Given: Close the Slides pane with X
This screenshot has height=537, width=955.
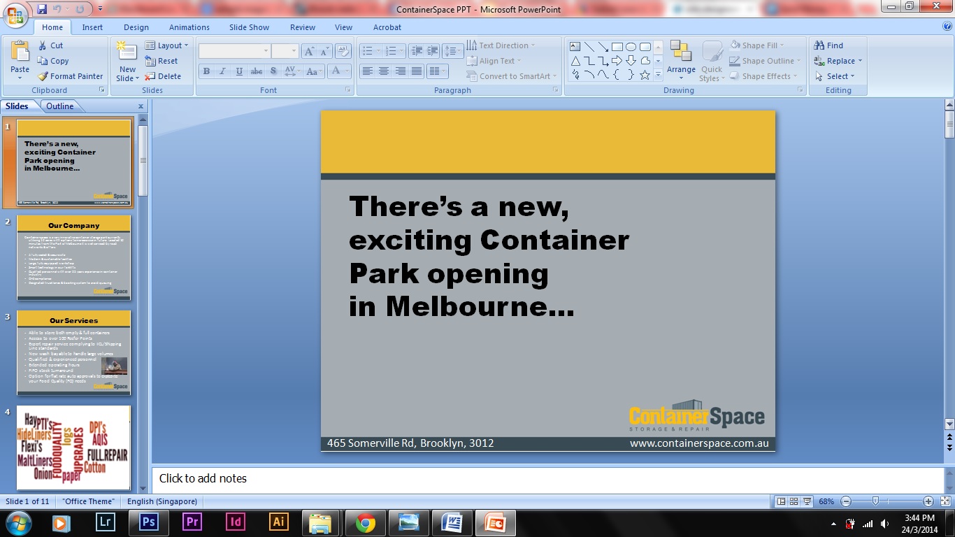Looking at the screenshot, I should (x=141, y=106).
